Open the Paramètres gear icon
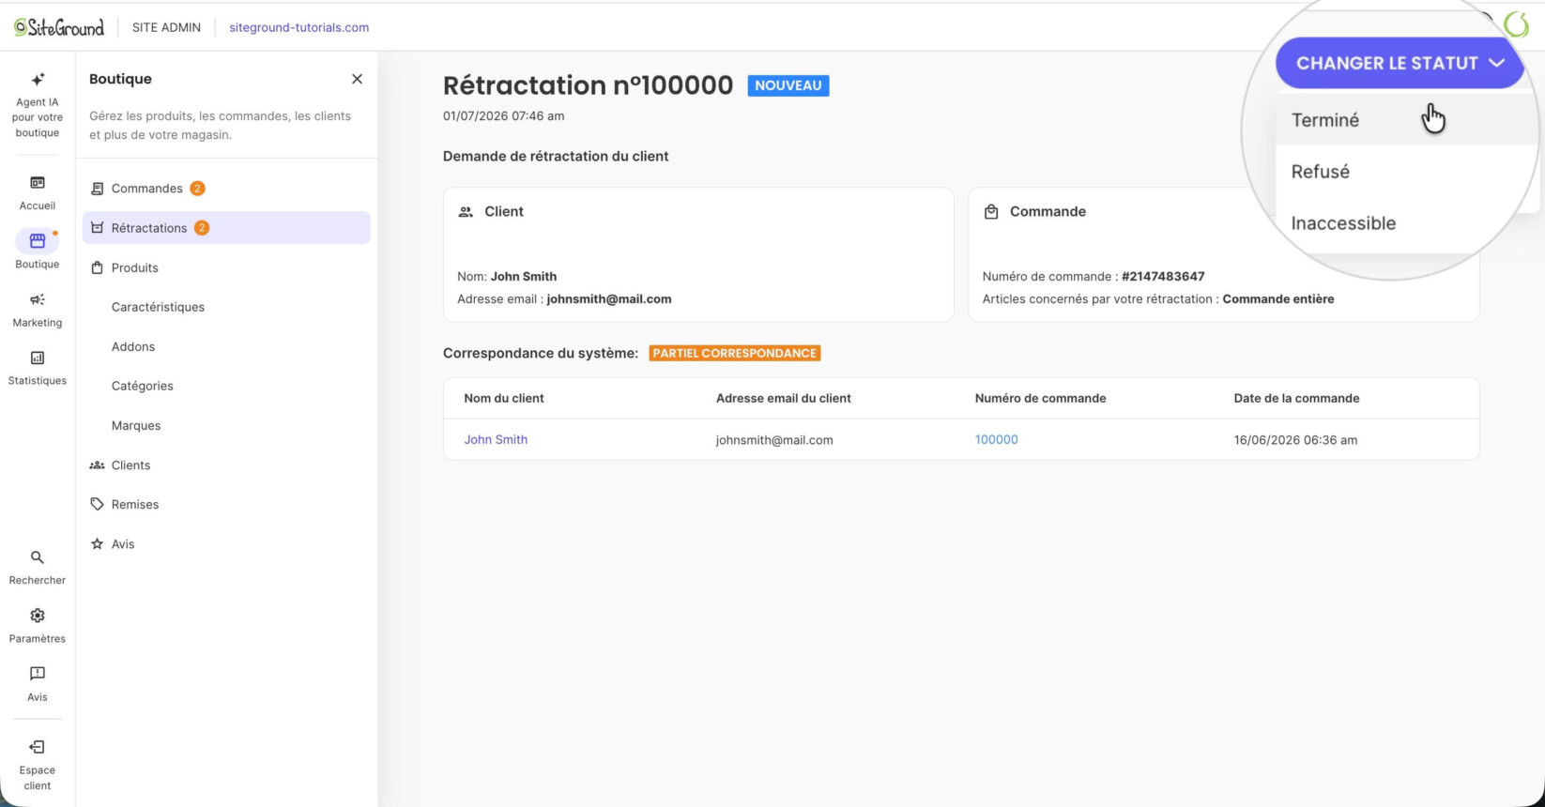 click(38, 616)
